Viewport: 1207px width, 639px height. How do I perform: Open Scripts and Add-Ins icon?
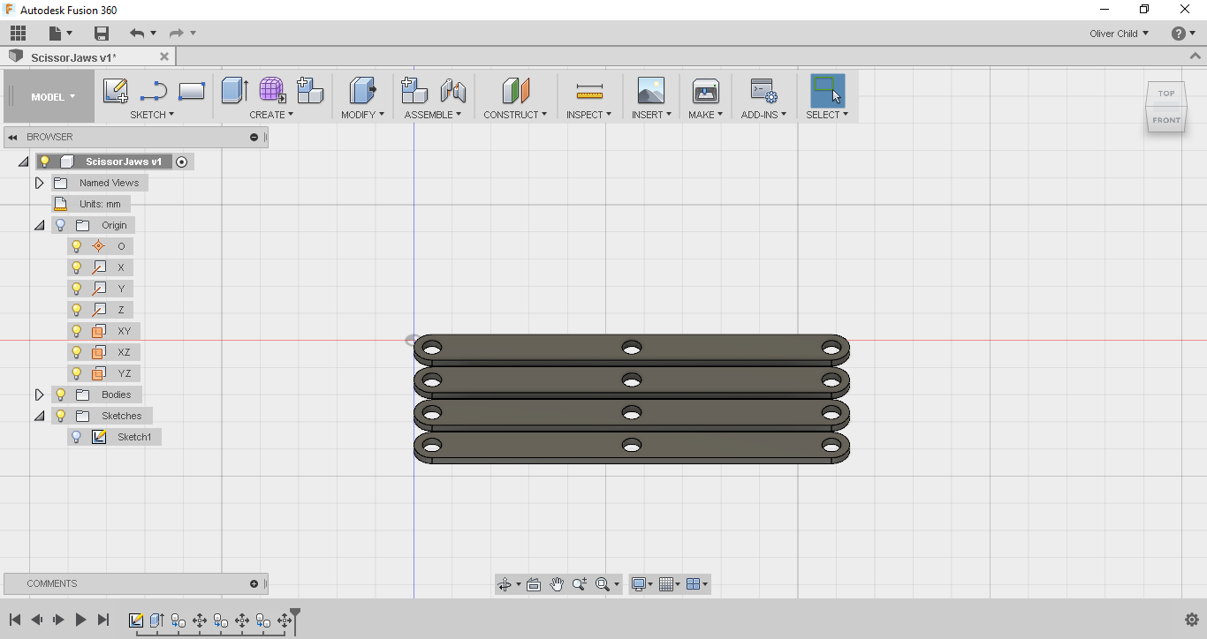(x=763, y=91)
